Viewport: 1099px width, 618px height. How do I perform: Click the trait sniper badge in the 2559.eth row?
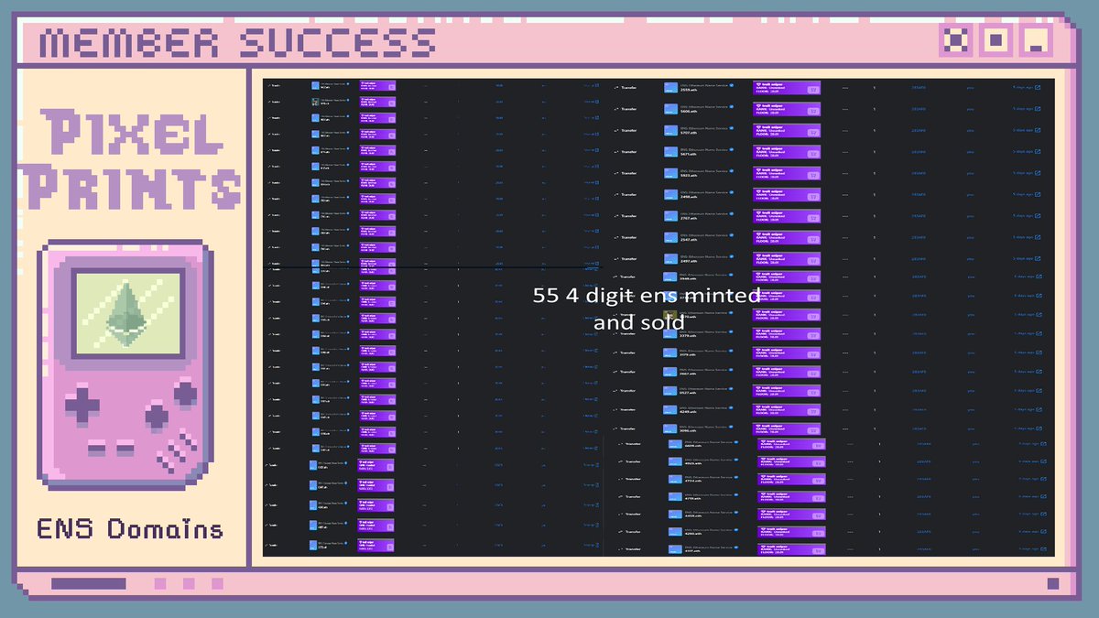tap(787, 88)
